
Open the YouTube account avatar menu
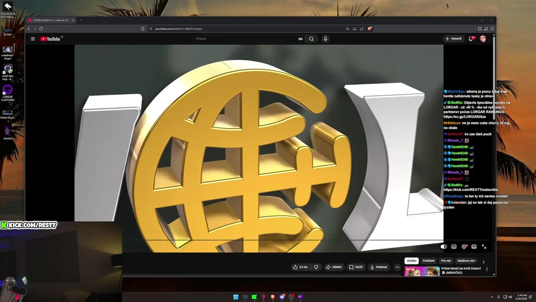(x=483, y=39)
